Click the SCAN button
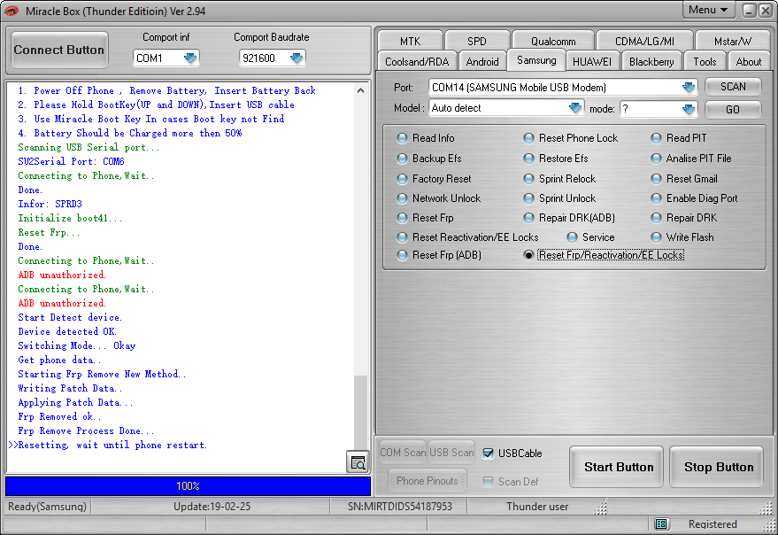Screen dimensions: 778x535 tap(733, 87)
